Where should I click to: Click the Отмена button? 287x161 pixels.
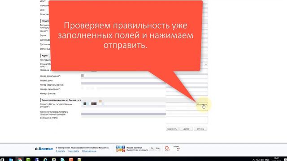[x=200, y=129]
